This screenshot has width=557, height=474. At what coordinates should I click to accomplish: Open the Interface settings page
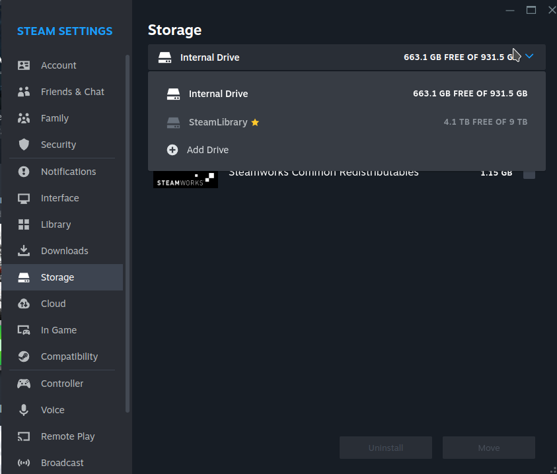point(59,198)
